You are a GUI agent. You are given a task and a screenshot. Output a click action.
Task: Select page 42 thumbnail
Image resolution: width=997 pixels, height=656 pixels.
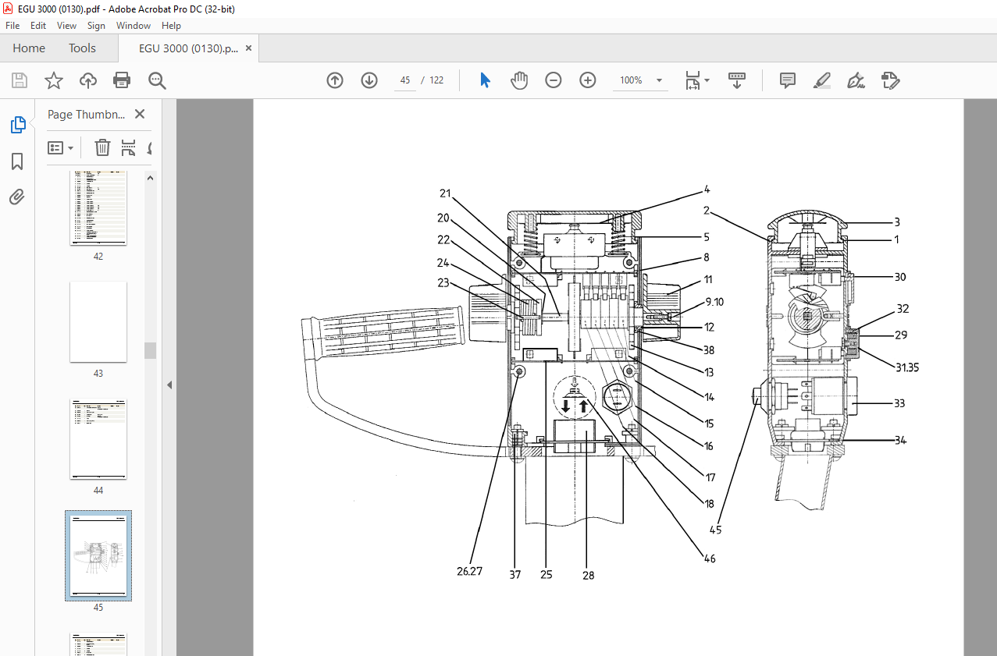click(98, 207)
